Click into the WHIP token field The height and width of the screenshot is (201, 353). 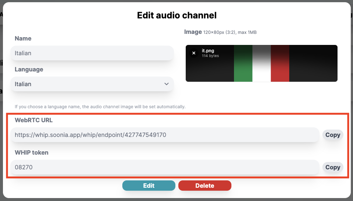(164, 167)
